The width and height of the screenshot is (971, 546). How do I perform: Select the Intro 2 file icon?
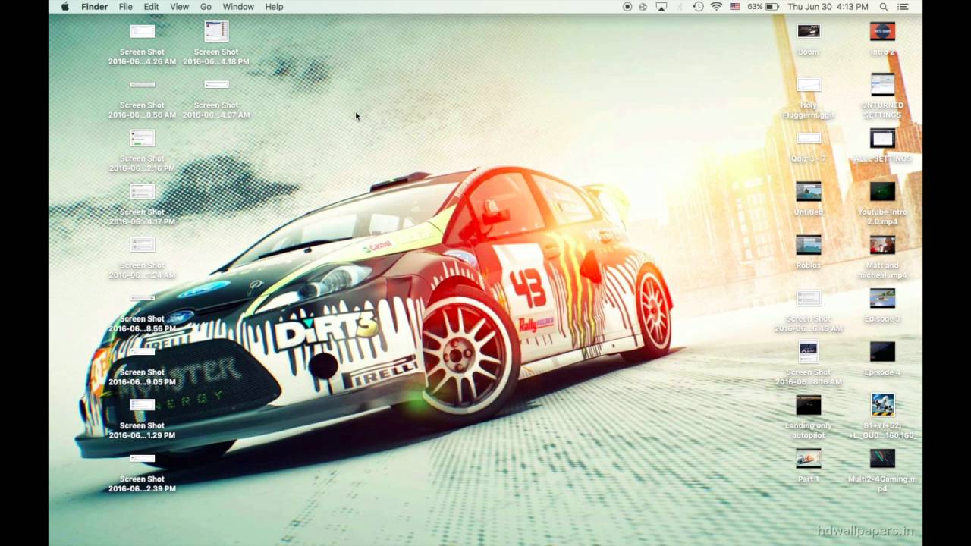pos(882,31)
